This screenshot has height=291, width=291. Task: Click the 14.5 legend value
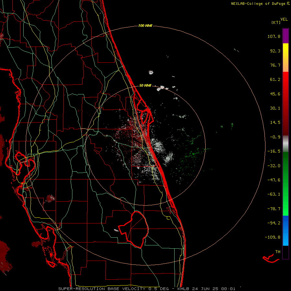point(275,123)
